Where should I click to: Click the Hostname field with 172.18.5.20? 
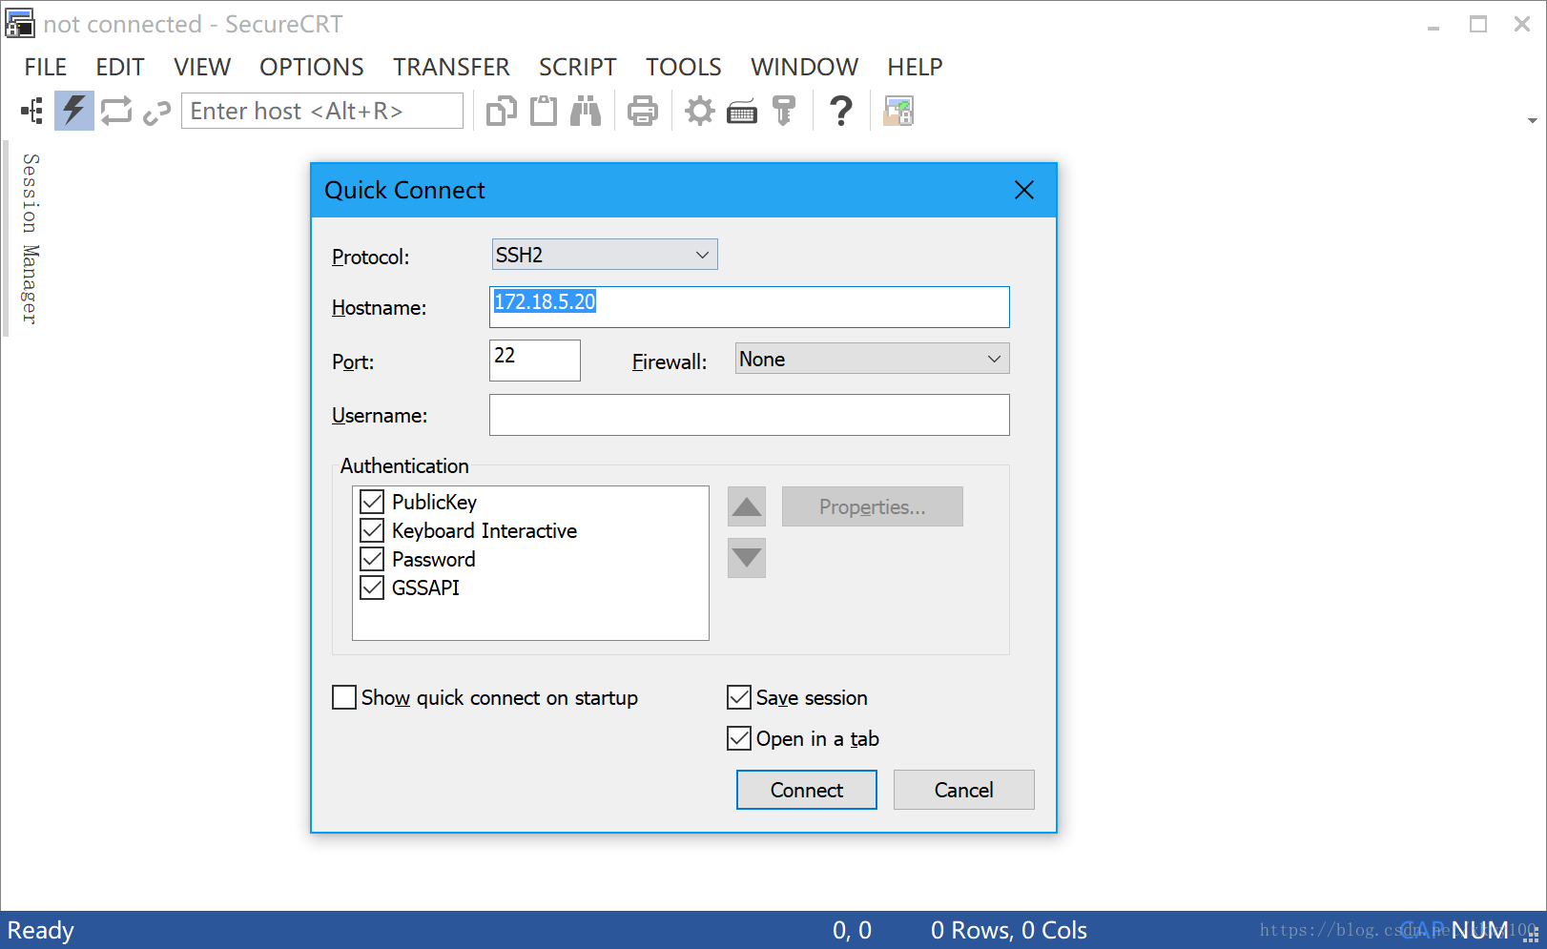(750, 307)
